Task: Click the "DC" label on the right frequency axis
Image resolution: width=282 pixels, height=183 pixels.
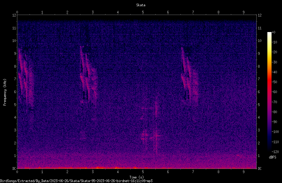Action: click(260, 168)
